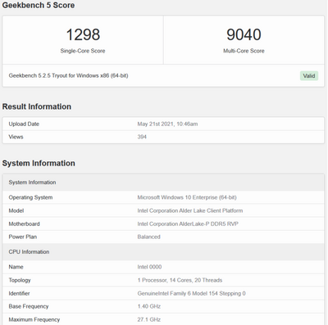The image size is (328, 325).
Task: Click the System Information table header row
Action: tap(163, 183)
